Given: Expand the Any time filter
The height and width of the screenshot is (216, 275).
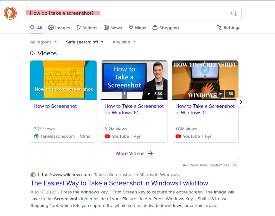Looking at the screenshot, I should [x=124, y=42].
